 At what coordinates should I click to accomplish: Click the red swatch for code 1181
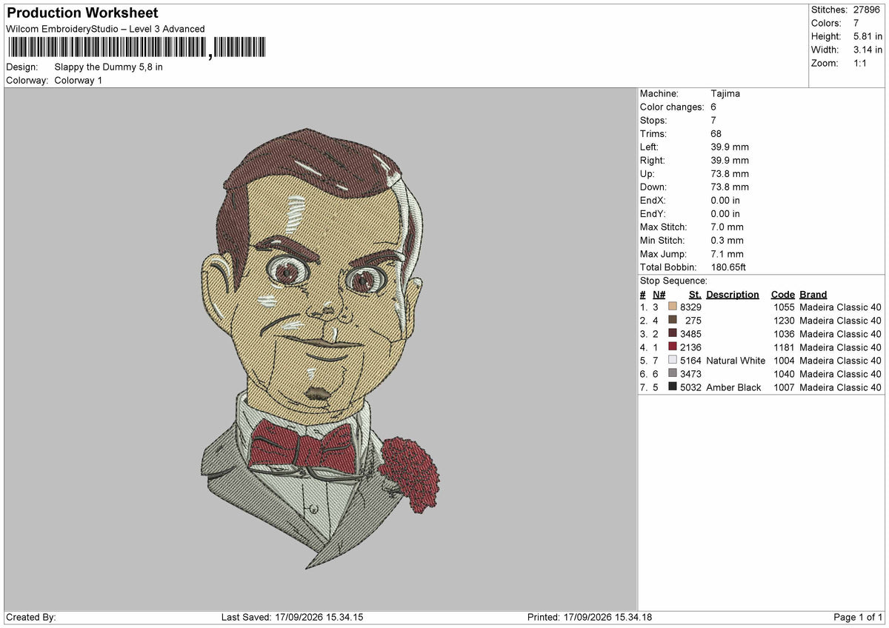click(673, 347)
